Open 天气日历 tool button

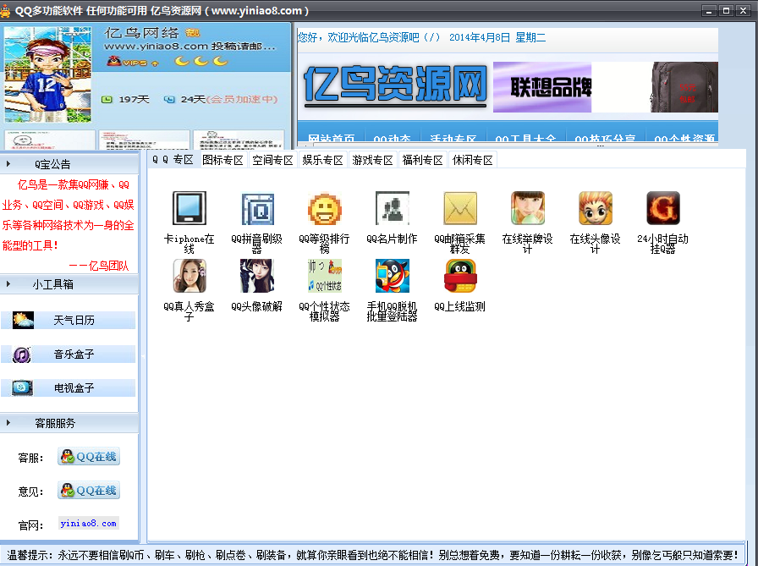click(69, 320)
